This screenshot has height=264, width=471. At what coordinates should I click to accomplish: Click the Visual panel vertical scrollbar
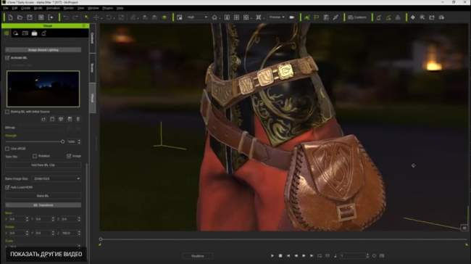[x=88, y=205]
